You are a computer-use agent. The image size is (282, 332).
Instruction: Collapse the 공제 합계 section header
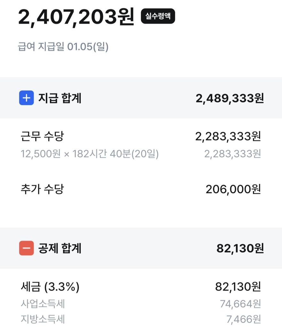point(60,248)
